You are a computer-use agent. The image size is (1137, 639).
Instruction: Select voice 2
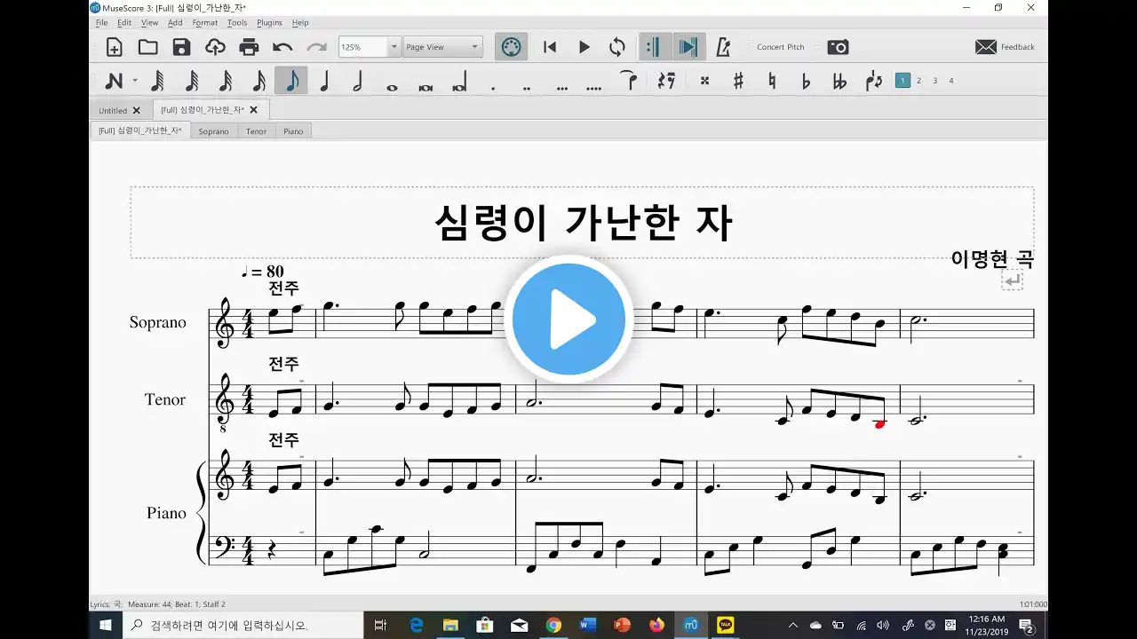coord(918,81)
